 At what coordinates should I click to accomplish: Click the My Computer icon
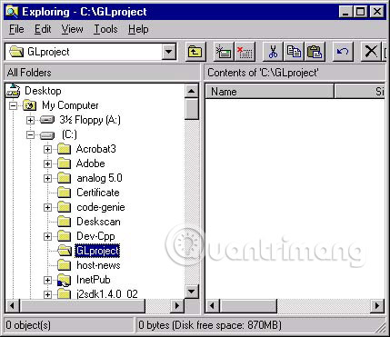[30, 105]
